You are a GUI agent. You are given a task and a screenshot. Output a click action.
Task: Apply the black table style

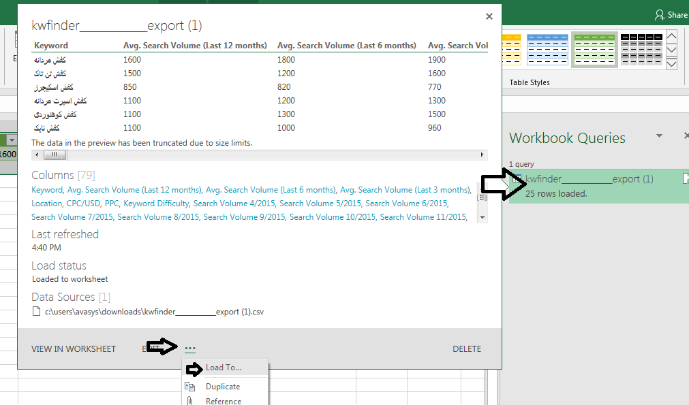pos(641,49)
